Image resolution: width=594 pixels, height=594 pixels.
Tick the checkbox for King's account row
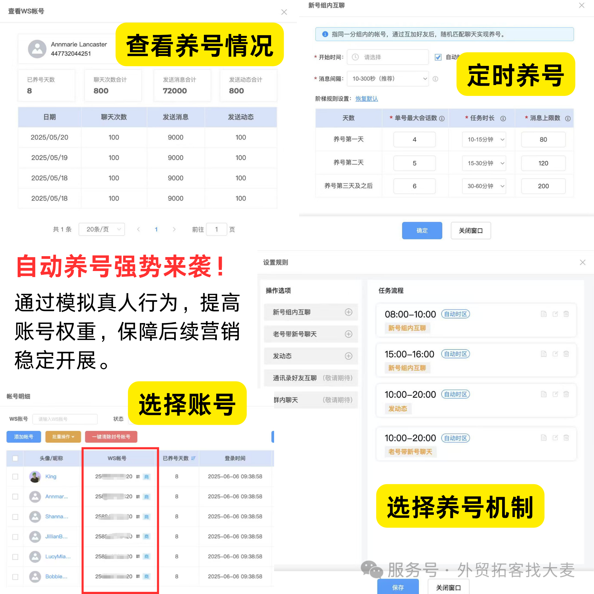[x=15, y=476]
